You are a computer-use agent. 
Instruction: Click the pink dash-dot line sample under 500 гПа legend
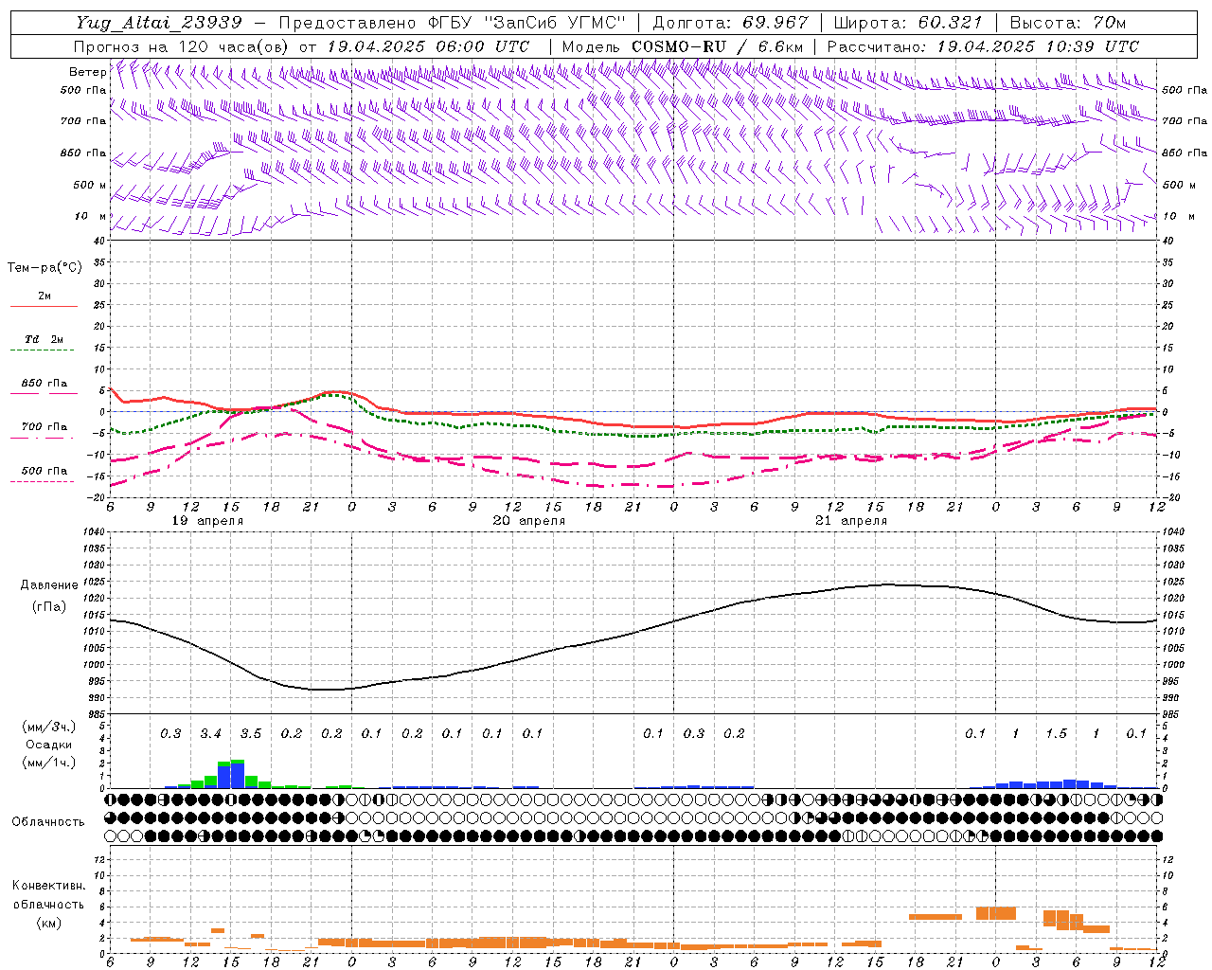click(x=42, y=482)
